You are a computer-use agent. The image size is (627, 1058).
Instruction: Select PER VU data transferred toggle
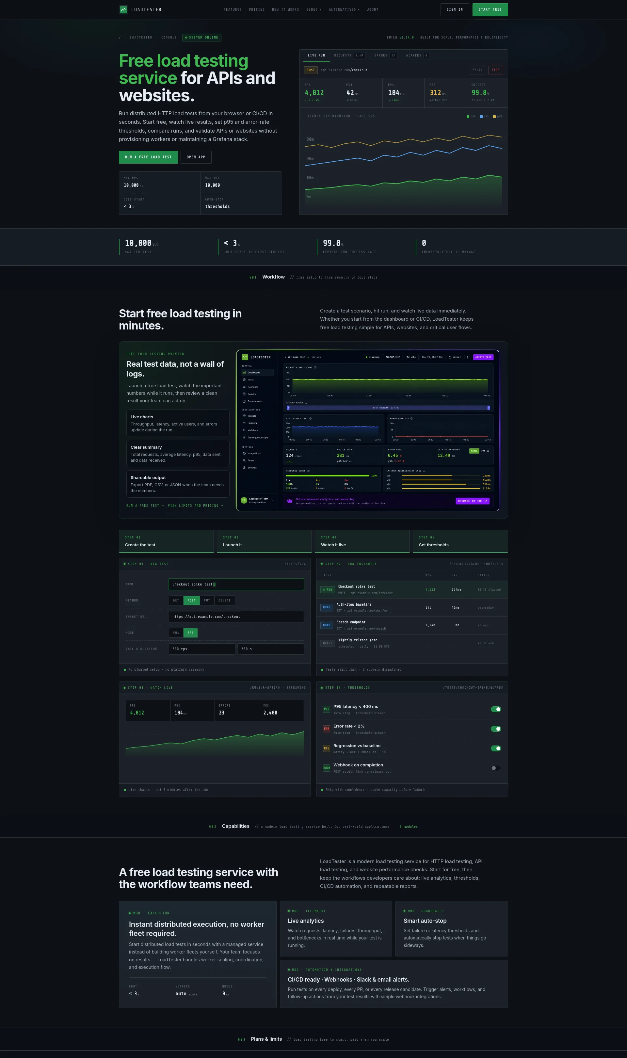[x=485, y=451]
